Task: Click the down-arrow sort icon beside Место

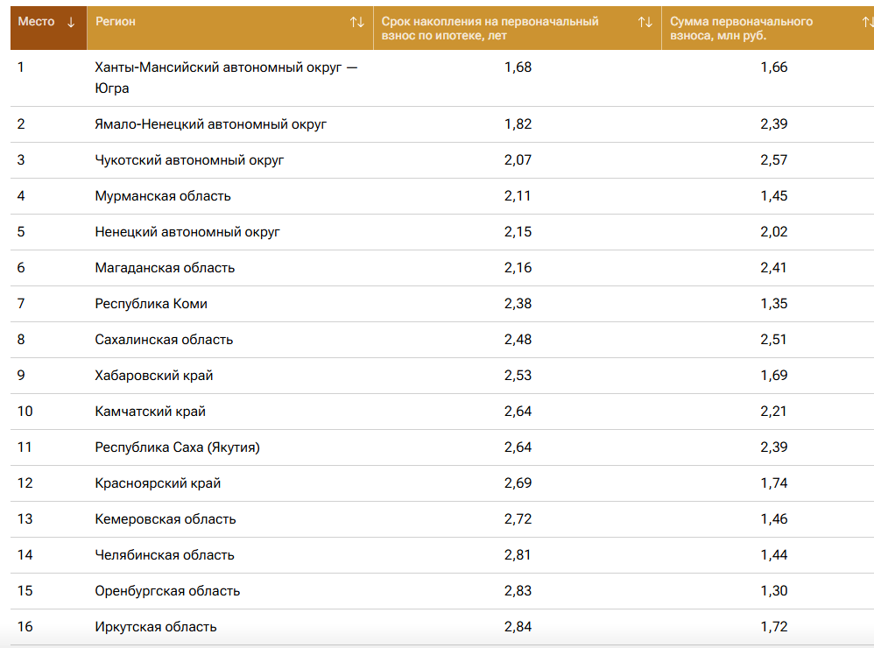Action: [71, 22]
